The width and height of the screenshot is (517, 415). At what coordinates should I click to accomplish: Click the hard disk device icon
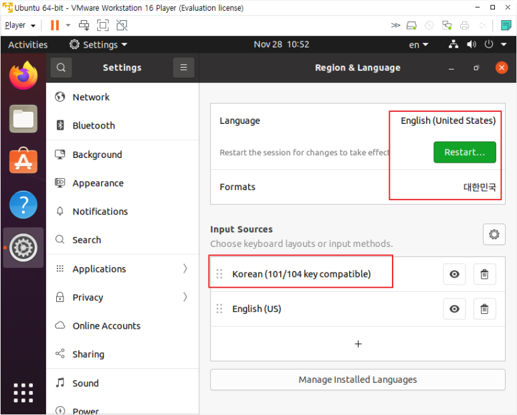click(x=411, y=25)
